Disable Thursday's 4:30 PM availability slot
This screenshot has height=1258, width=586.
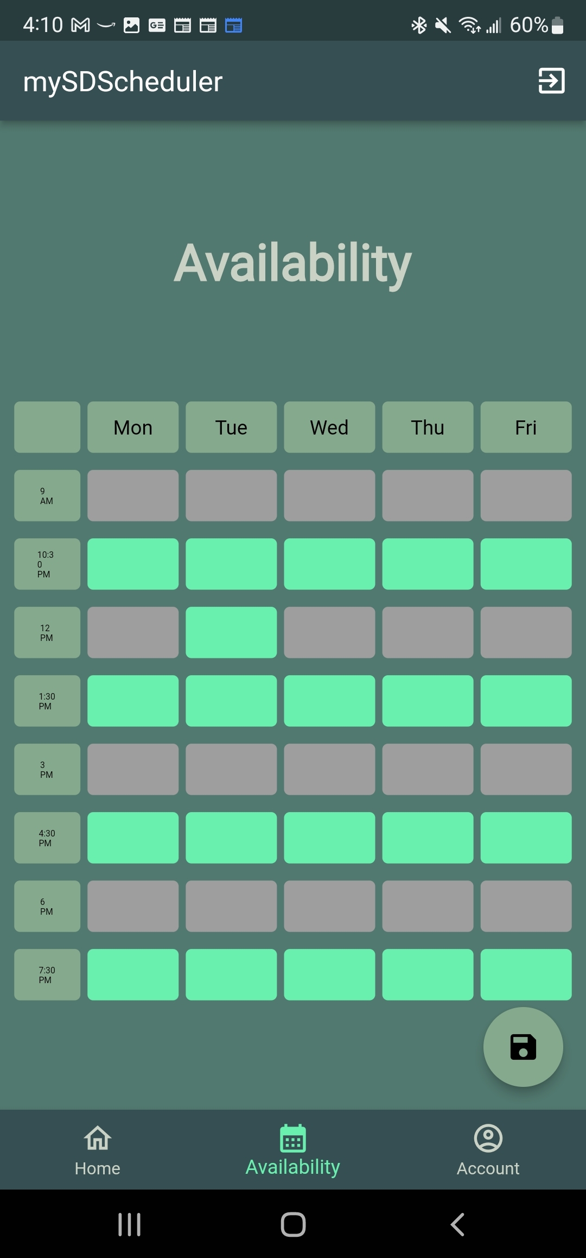click(427, 838)
